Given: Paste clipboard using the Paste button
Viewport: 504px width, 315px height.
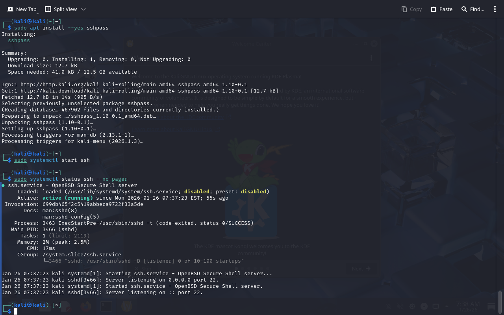Looking at the screenshot, I should point(441,9).
